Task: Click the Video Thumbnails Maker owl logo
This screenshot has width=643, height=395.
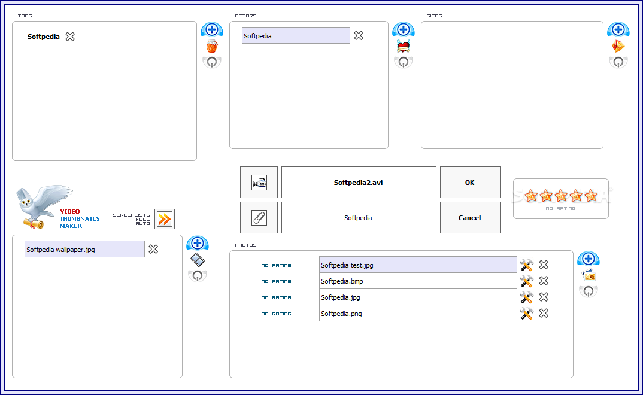Action: coord(44,206)
